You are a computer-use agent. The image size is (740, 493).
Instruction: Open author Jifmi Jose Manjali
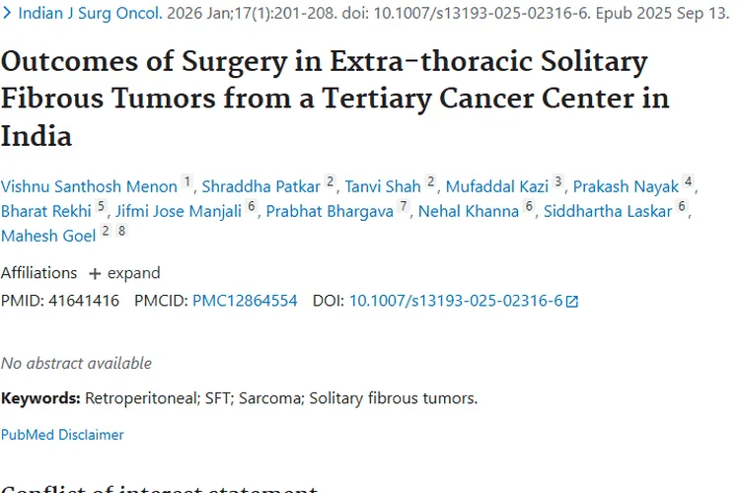click(x=179, y=212)
